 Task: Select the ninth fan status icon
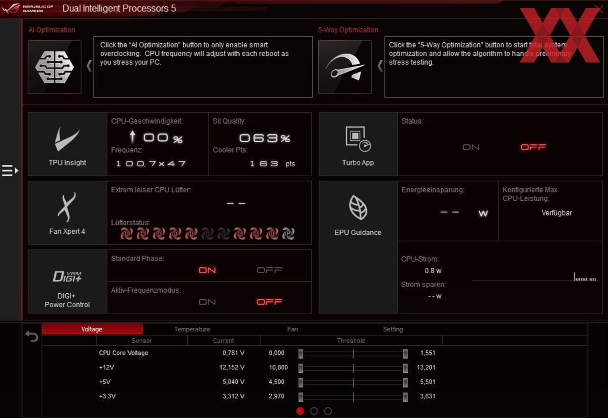coord(256,233)
